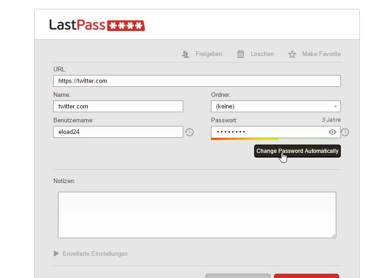371x278 pixels.
Task: Show password with the eye icon
Action: coord(333,132)
